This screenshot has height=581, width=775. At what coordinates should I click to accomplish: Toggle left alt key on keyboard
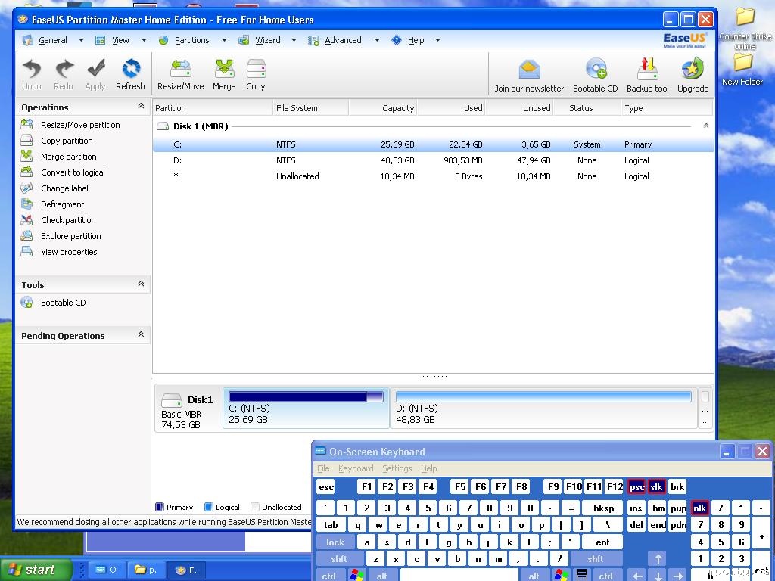pos(381,576)
